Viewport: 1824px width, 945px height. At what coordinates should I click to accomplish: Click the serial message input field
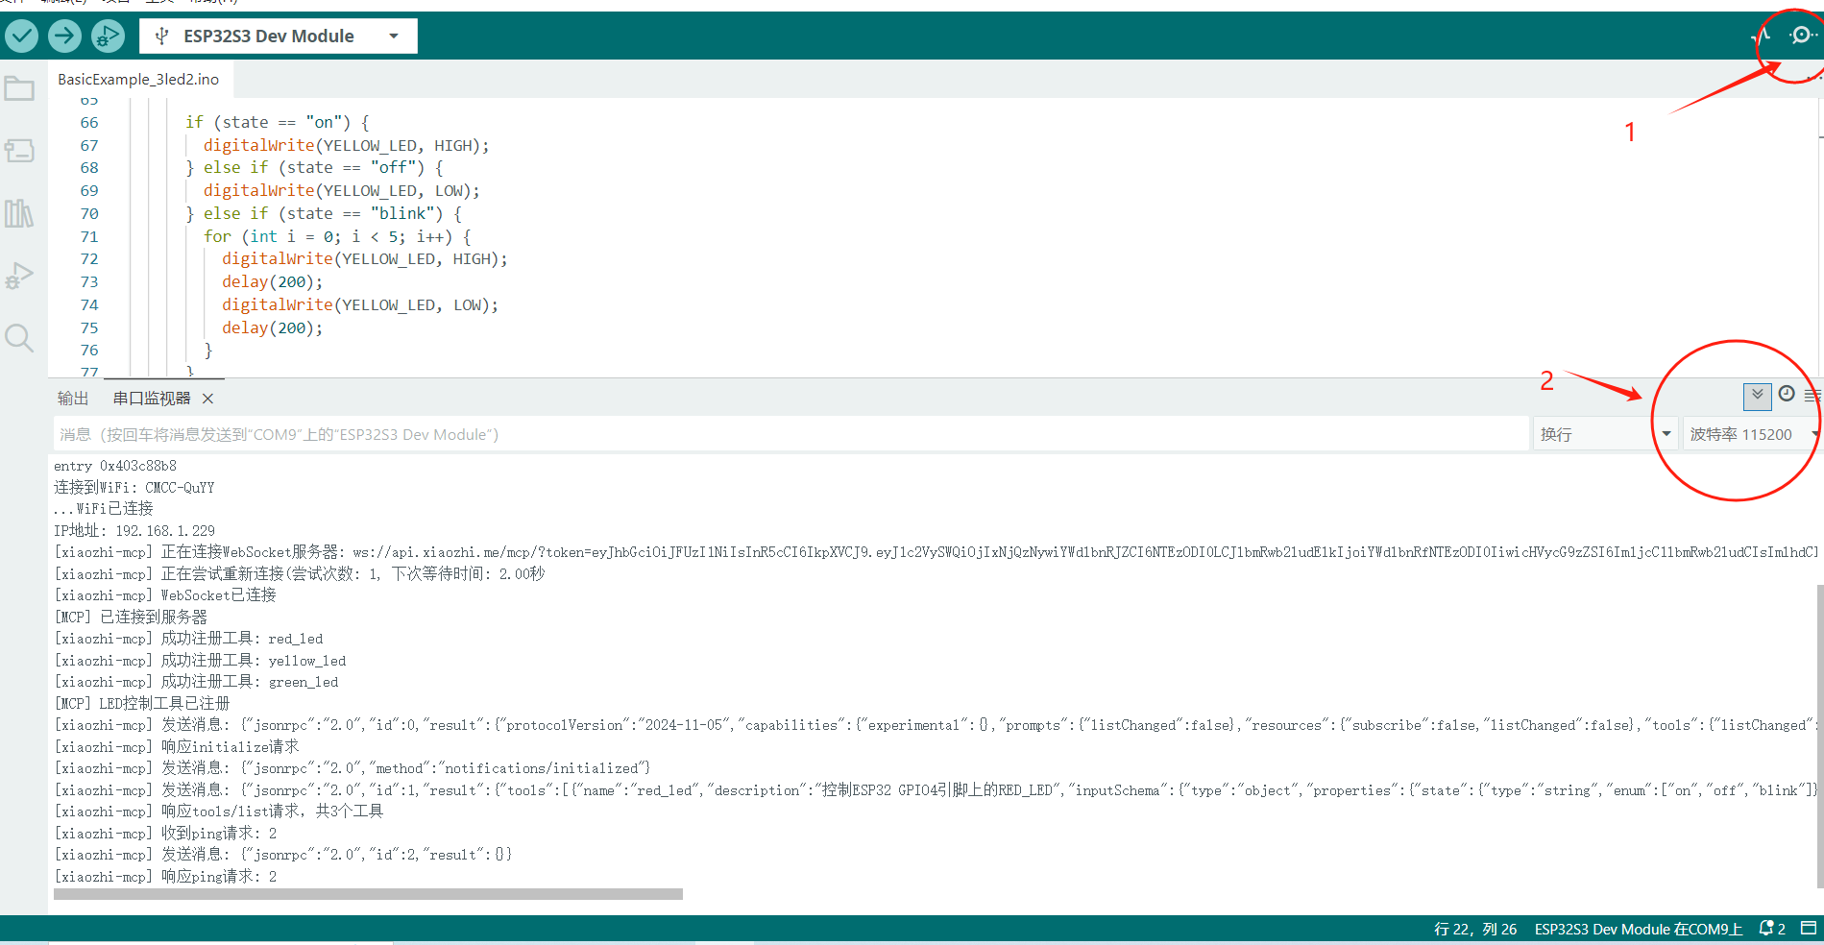point(790,434)
